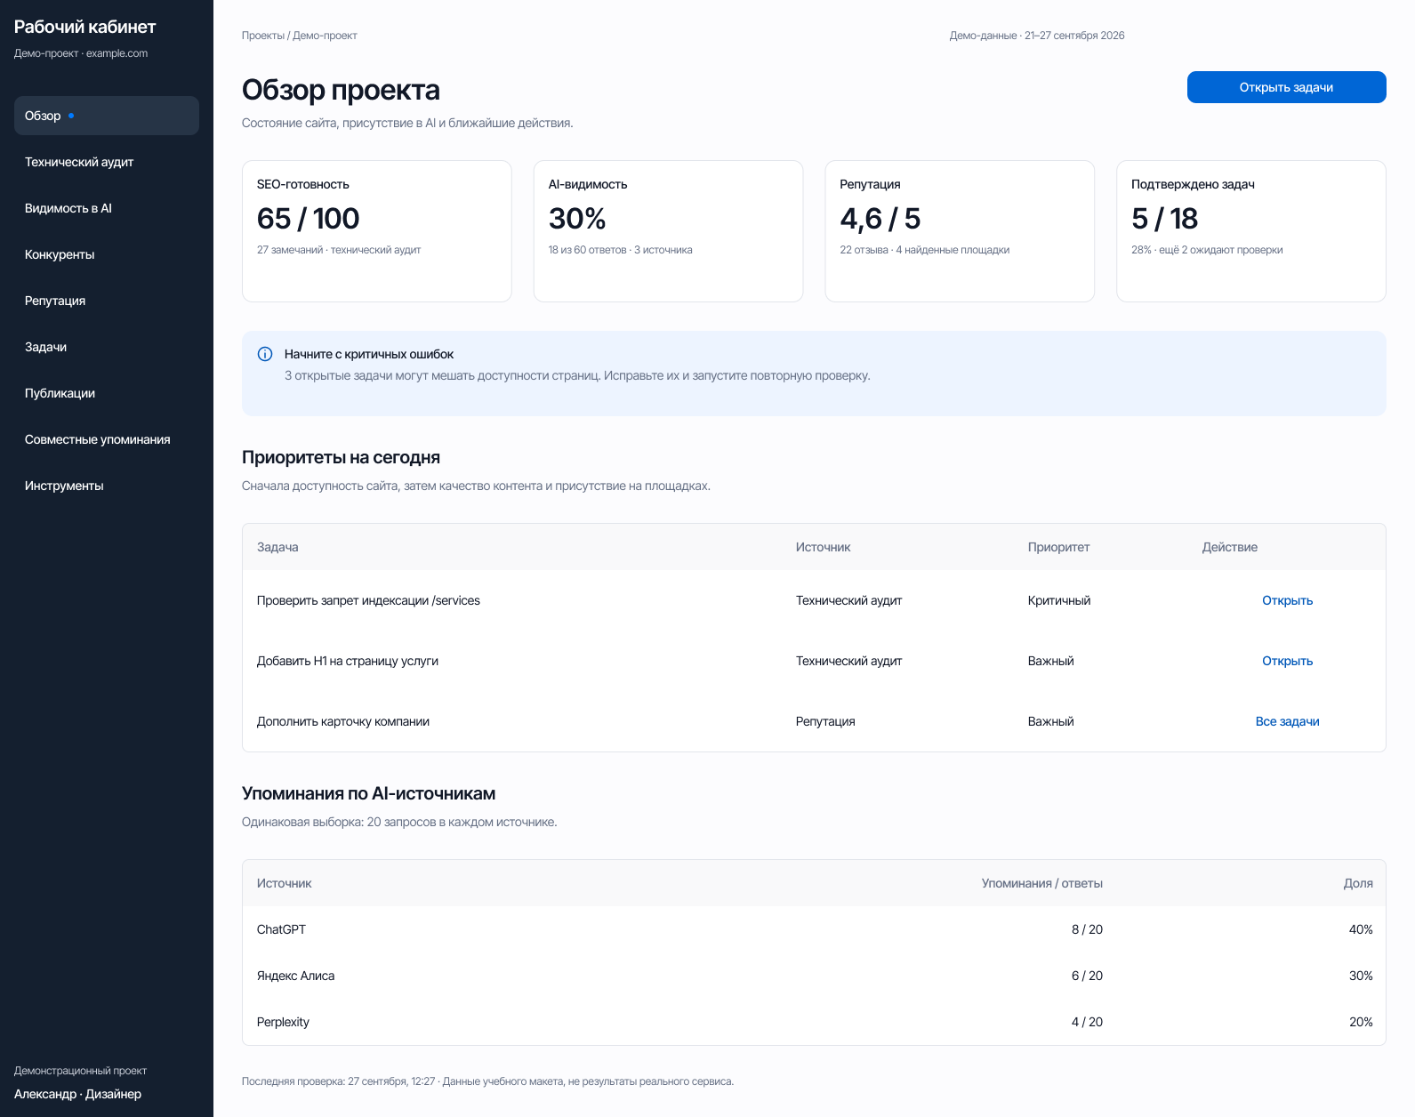The width and height of the screenshot is (1415, 1117).
Task: Go to Технический аудит in sidebar
Action: pyautogui.click(x=107, y=162)
